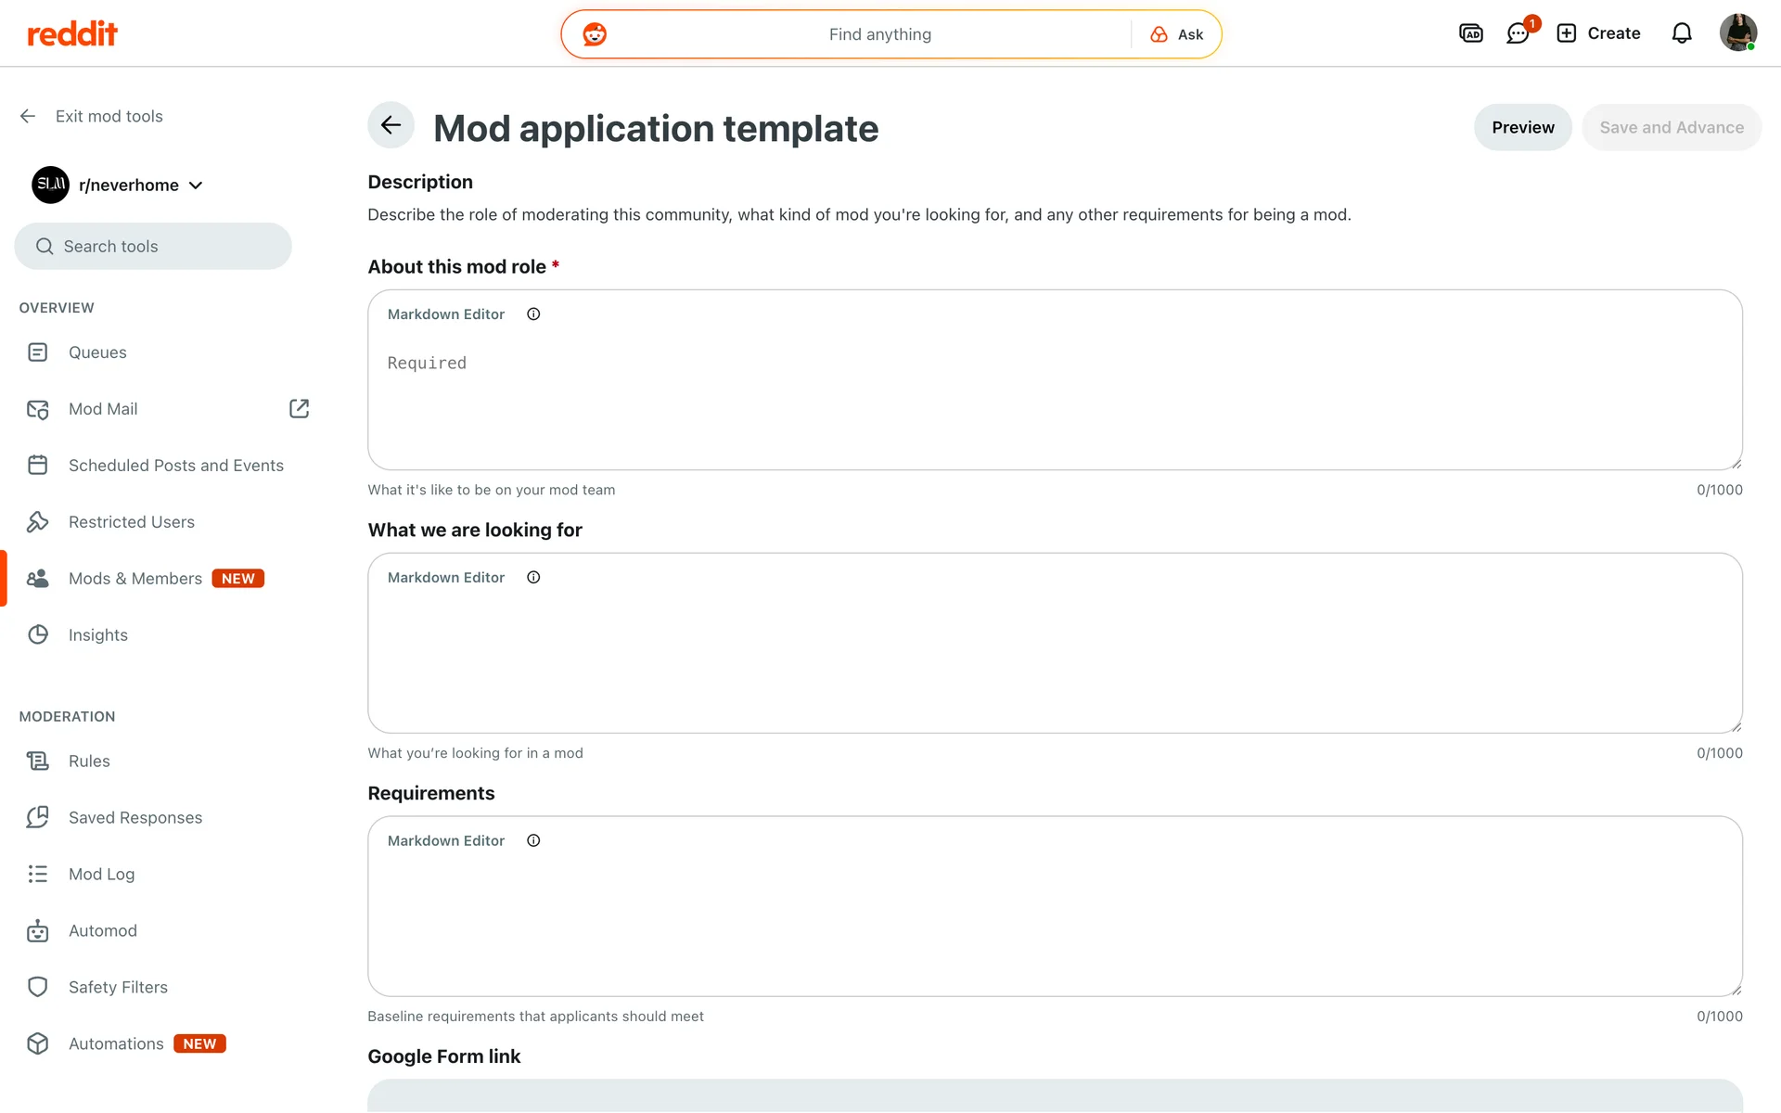
Task: Click the Preview button
Action: 1522,128
